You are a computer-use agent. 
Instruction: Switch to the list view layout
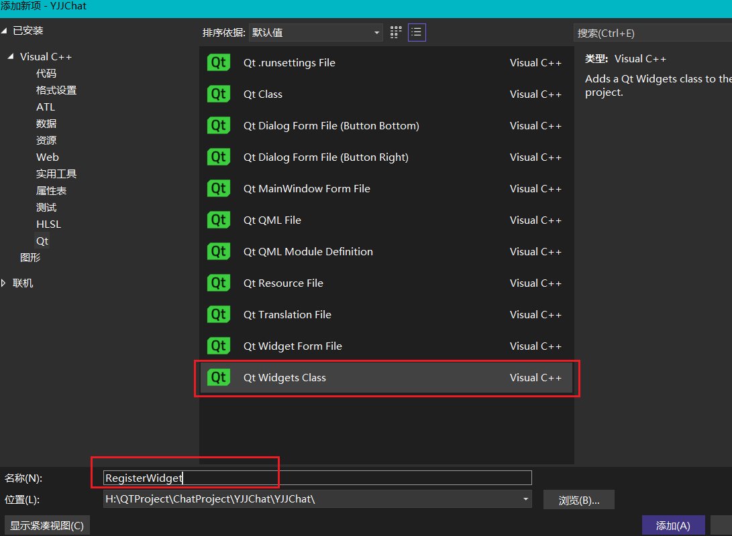pyautogui.click(x=417, y=32)
